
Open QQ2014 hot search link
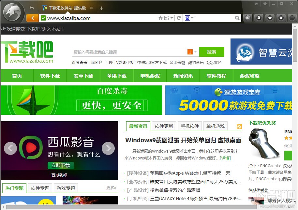pyautogui.click(x=214, y=63)
